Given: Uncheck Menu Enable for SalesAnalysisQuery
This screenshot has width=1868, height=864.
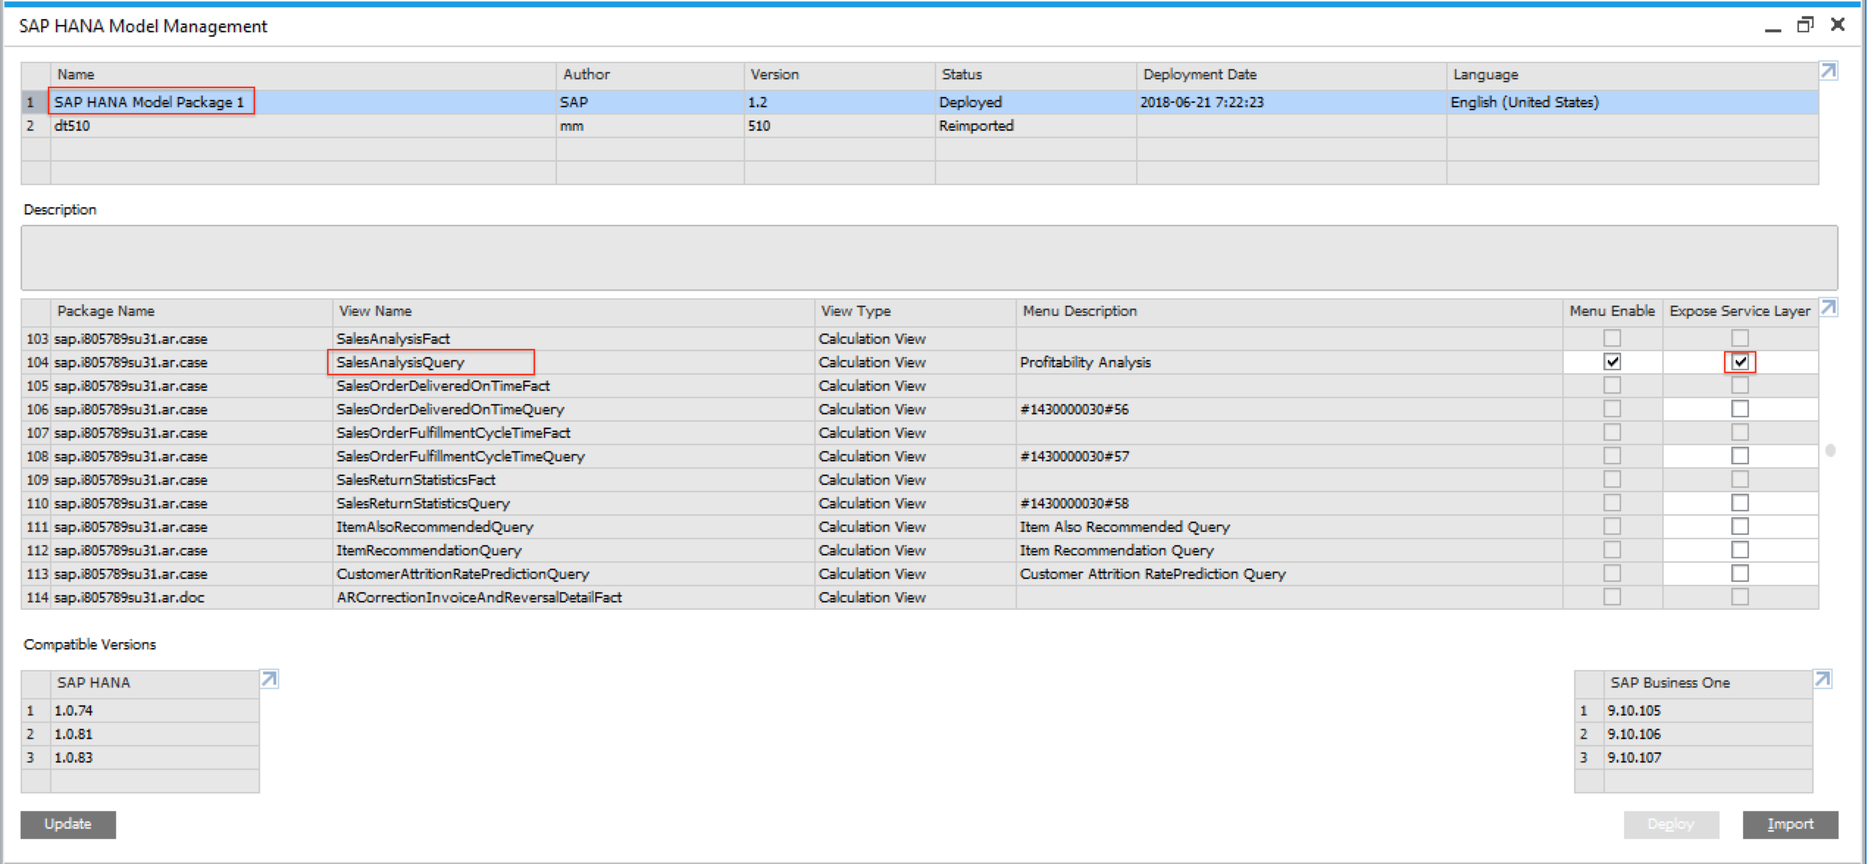Looking at the screenshot, I should click(1612, 361).
